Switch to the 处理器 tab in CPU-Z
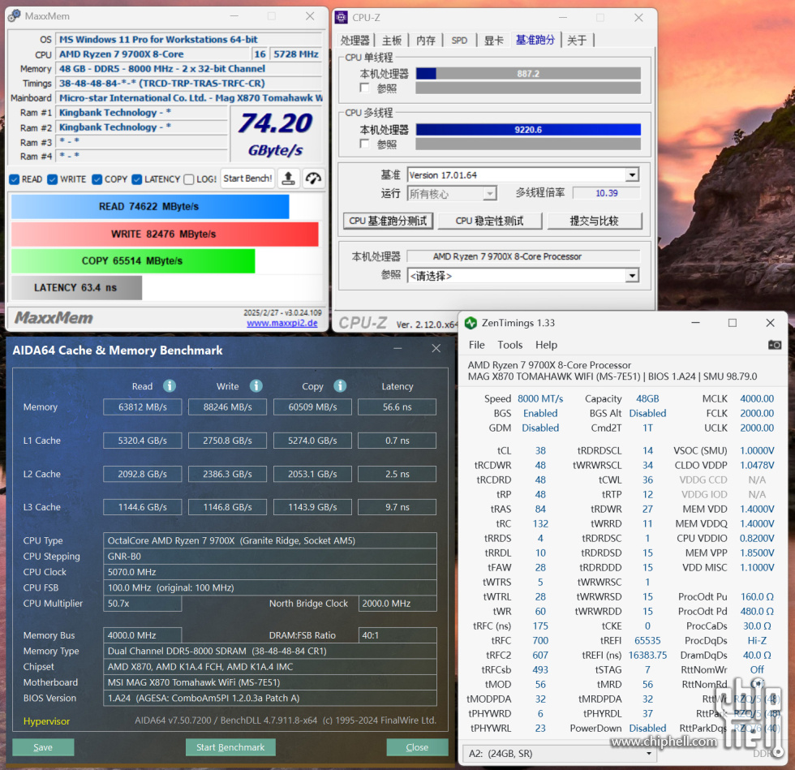The image size is (795, 770). pyautogui.click(x=355, y=40)
